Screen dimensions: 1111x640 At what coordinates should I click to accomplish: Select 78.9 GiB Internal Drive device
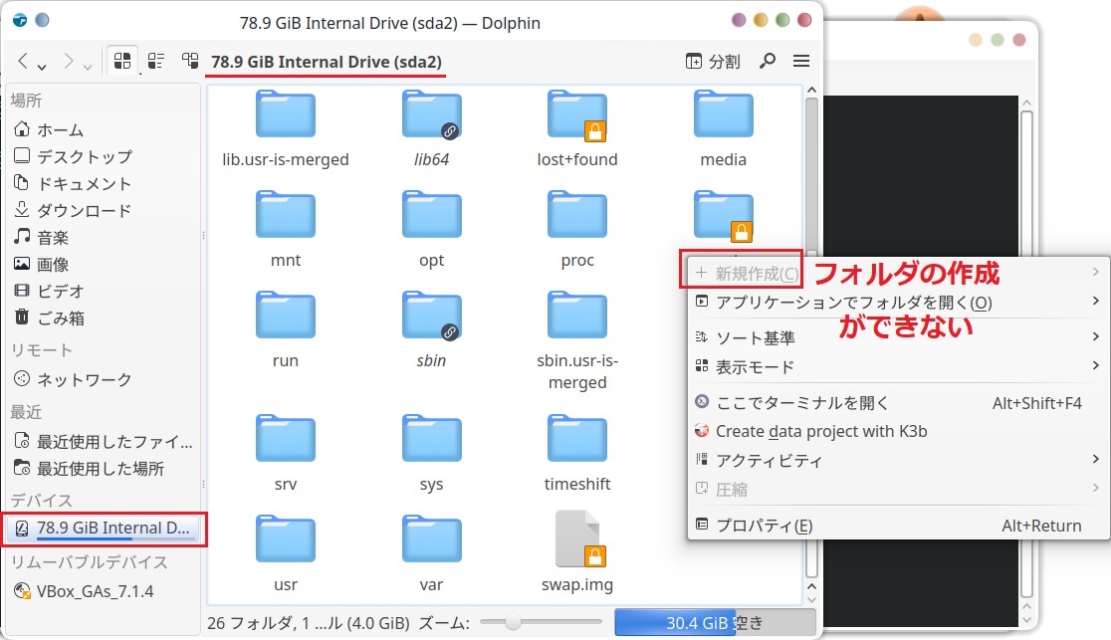click(x=104, y=529)
